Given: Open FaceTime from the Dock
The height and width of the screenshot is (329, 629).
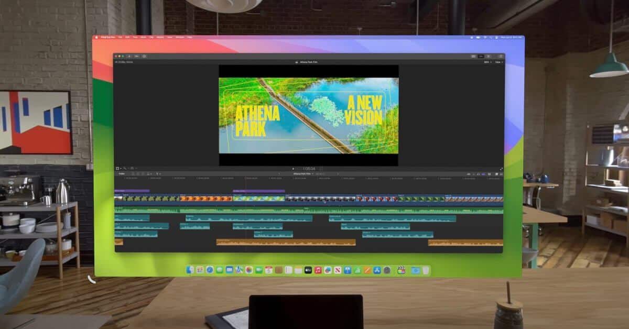Looking at the screenshot, I should click(259, 270).
